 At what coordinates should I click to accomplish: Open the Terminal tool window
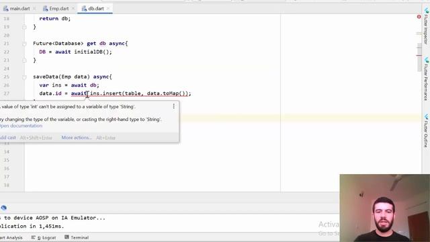(x=77, y=237)
